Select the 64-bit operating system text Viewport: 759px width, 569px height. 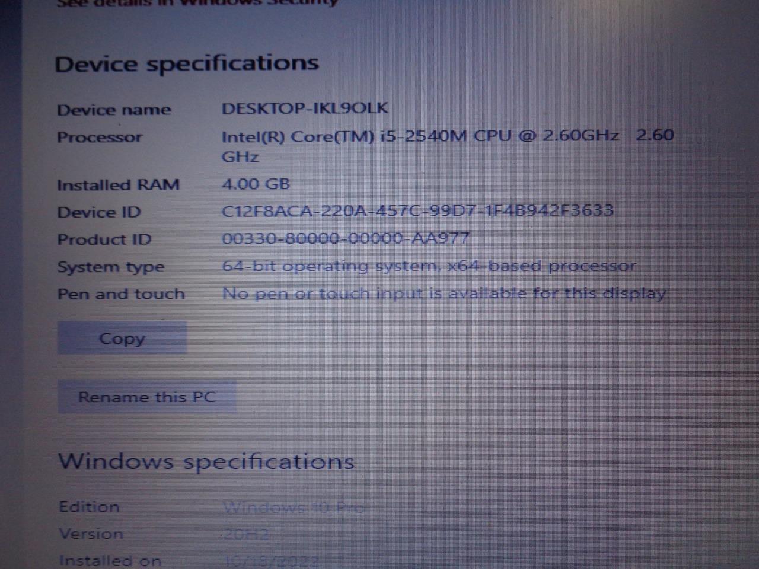coord(429,266)
